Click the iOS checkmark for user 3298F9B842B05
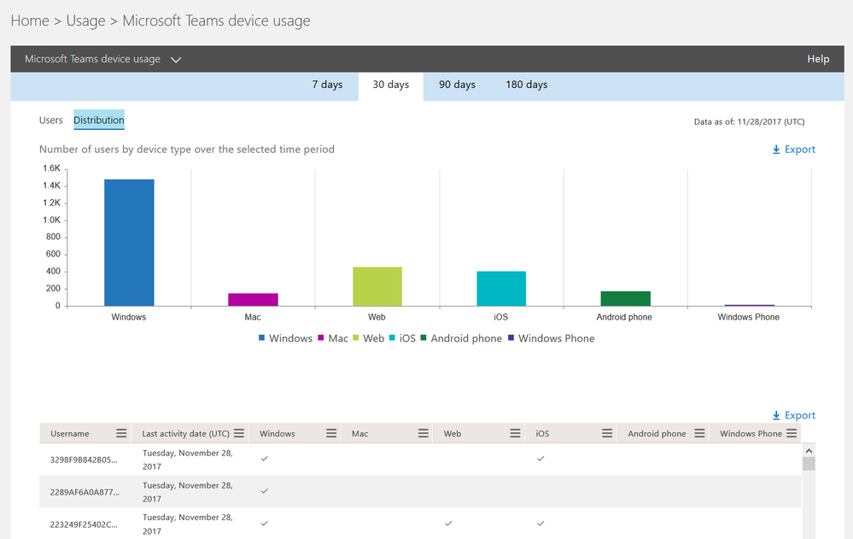Screen dimensions: 853x539 (540, 459)
